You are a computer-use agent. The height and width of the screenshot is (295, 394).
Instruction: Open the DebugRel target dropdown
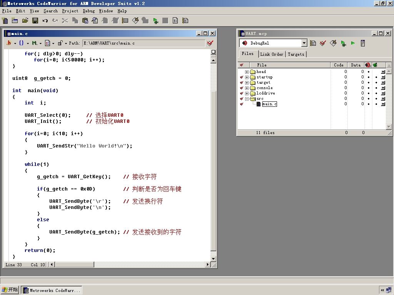point(304,43)
